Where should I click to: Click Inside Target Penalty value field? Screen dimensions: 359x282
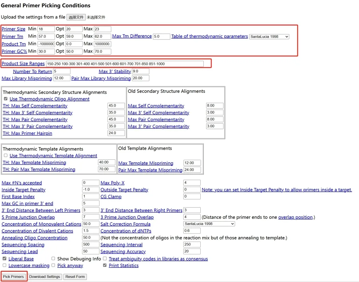click(91, 190)
